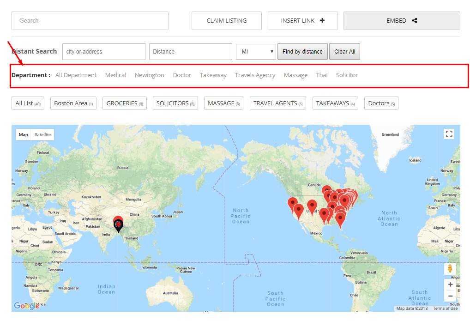Show the TAKEAWAYS category
Screen dimensions: 470x321
tap(335, 103)
